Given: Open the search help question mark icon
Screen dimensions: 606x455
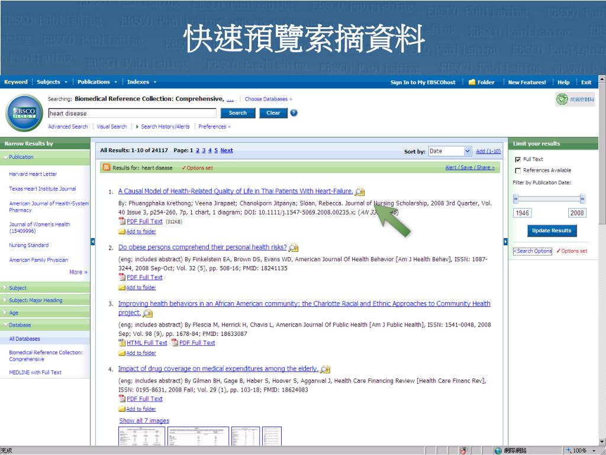Looking at the screenshot, I should (x=294, y=113).
